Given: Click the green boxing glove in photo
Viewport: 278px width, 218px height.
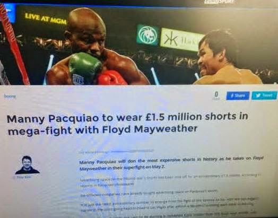Looking at the screenshot, I should point(85,68).
